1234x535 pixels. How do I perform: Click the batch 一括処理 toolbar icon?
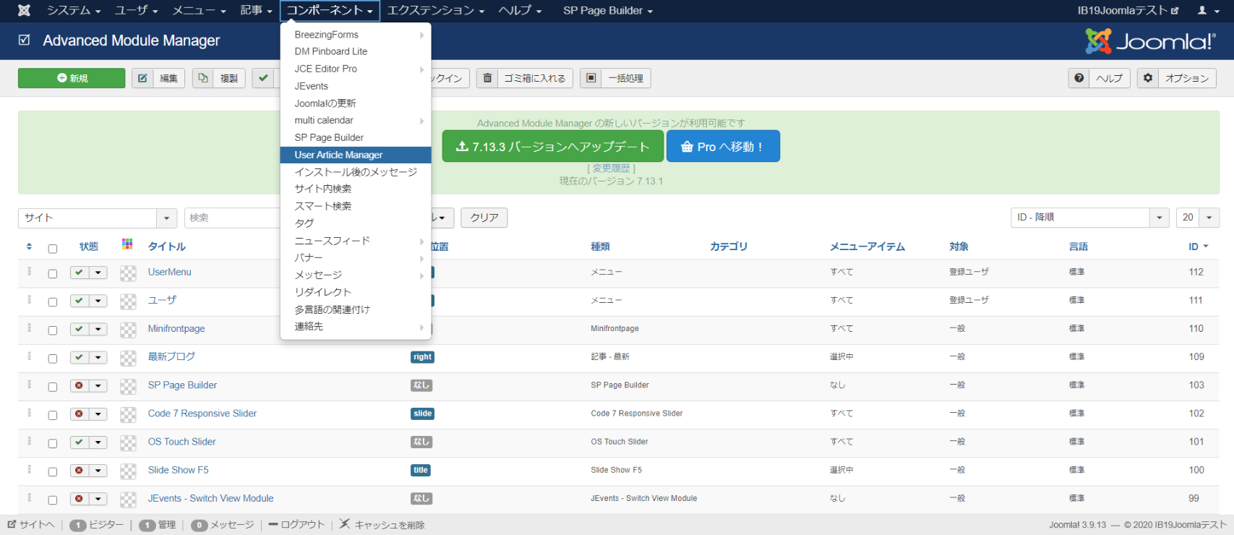point(591,78)
